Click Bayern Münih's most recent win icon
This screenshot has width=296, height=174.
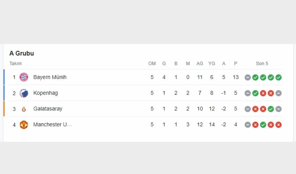(x=278, y=77)
